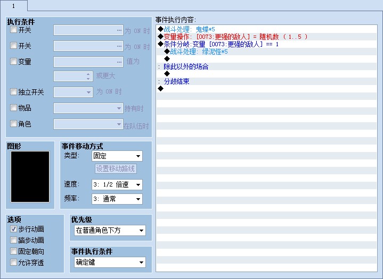Screen dimensions: 383x279
Task: Click the black 图形 graphic preview box
Action: pos(30,177)
